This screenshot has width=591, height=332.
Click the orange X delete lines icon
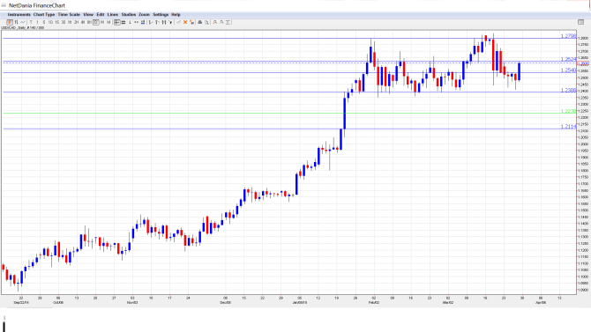pos(185,23)
